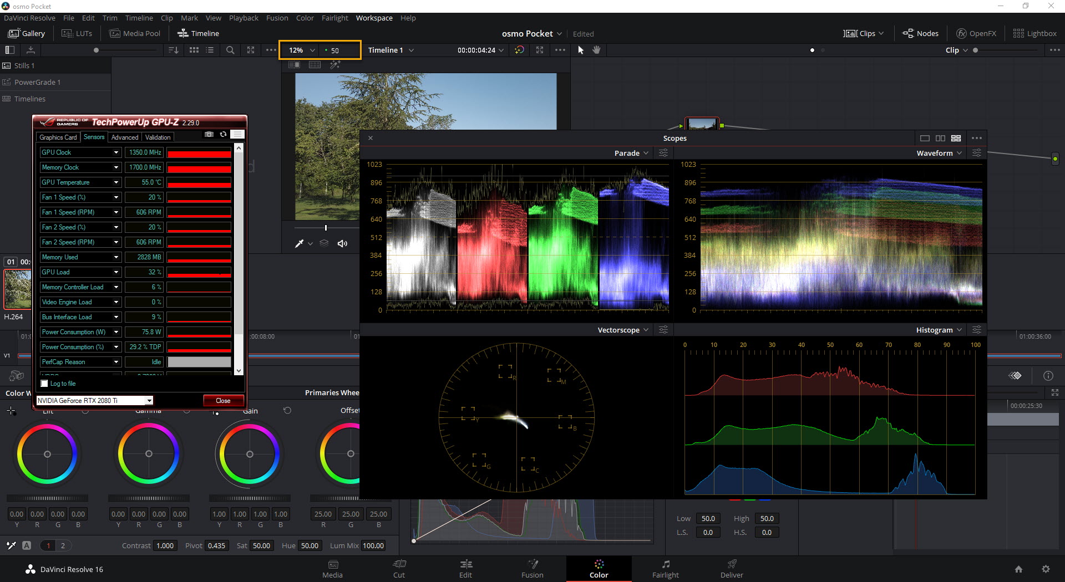Go to the project manager home icon
This screenshot has width=1065, height=582.
(x=1018, y=569)
